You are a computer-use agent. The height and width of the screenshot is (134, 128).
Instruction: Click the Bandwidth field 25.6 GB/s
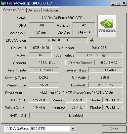click(106, 85)
